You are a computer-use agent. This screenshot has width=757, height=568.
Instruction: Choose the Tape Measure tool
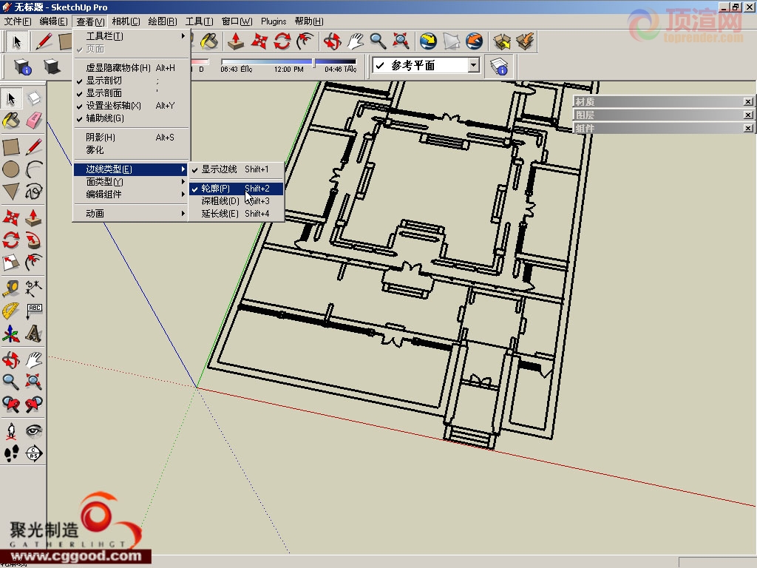pos(11,289)
